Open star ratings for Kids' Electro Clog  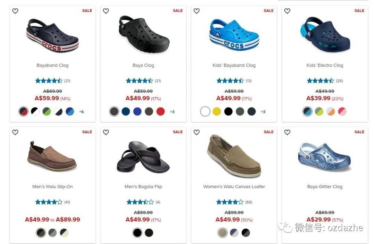[x=320, y=81]
